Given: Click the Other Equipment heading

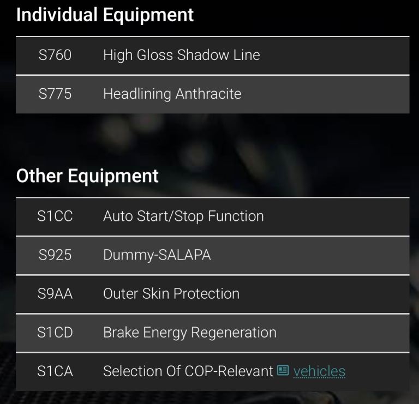Looking at the screenshot, I should [87, 176].
